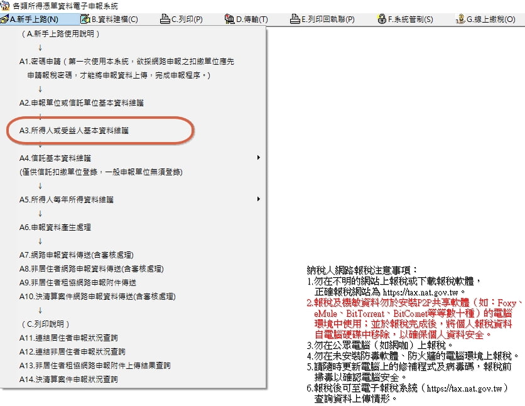Choose A1.密碼申請 menu entry
Screen dimensions: 525x406
(x=126, y=62)
